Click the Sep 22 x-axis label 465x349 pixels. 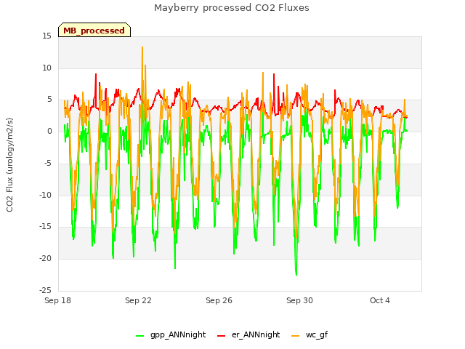(138, 300)
